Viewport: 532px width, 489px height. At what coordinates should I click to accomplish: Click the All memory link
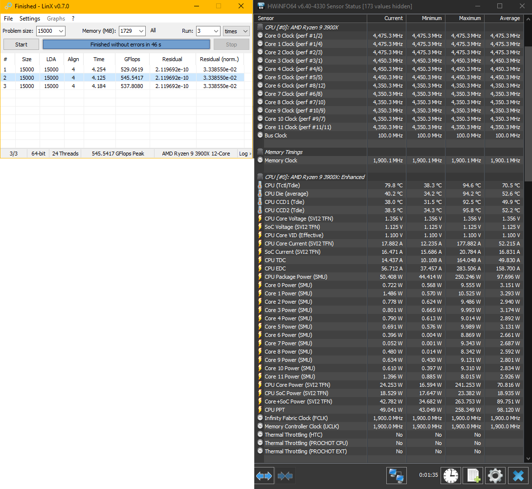153,30
